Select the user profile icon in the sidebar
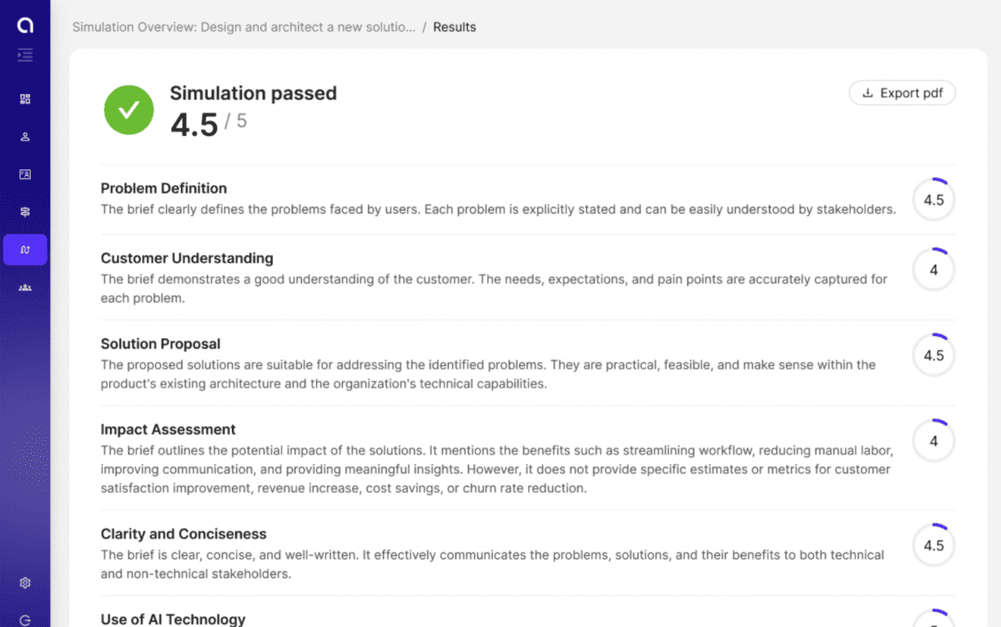Screen dimensions: 1001x627 (x=25, y=136)
